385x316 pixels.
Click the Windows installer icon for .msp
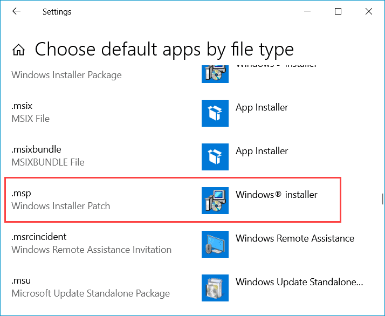[215, 201]
